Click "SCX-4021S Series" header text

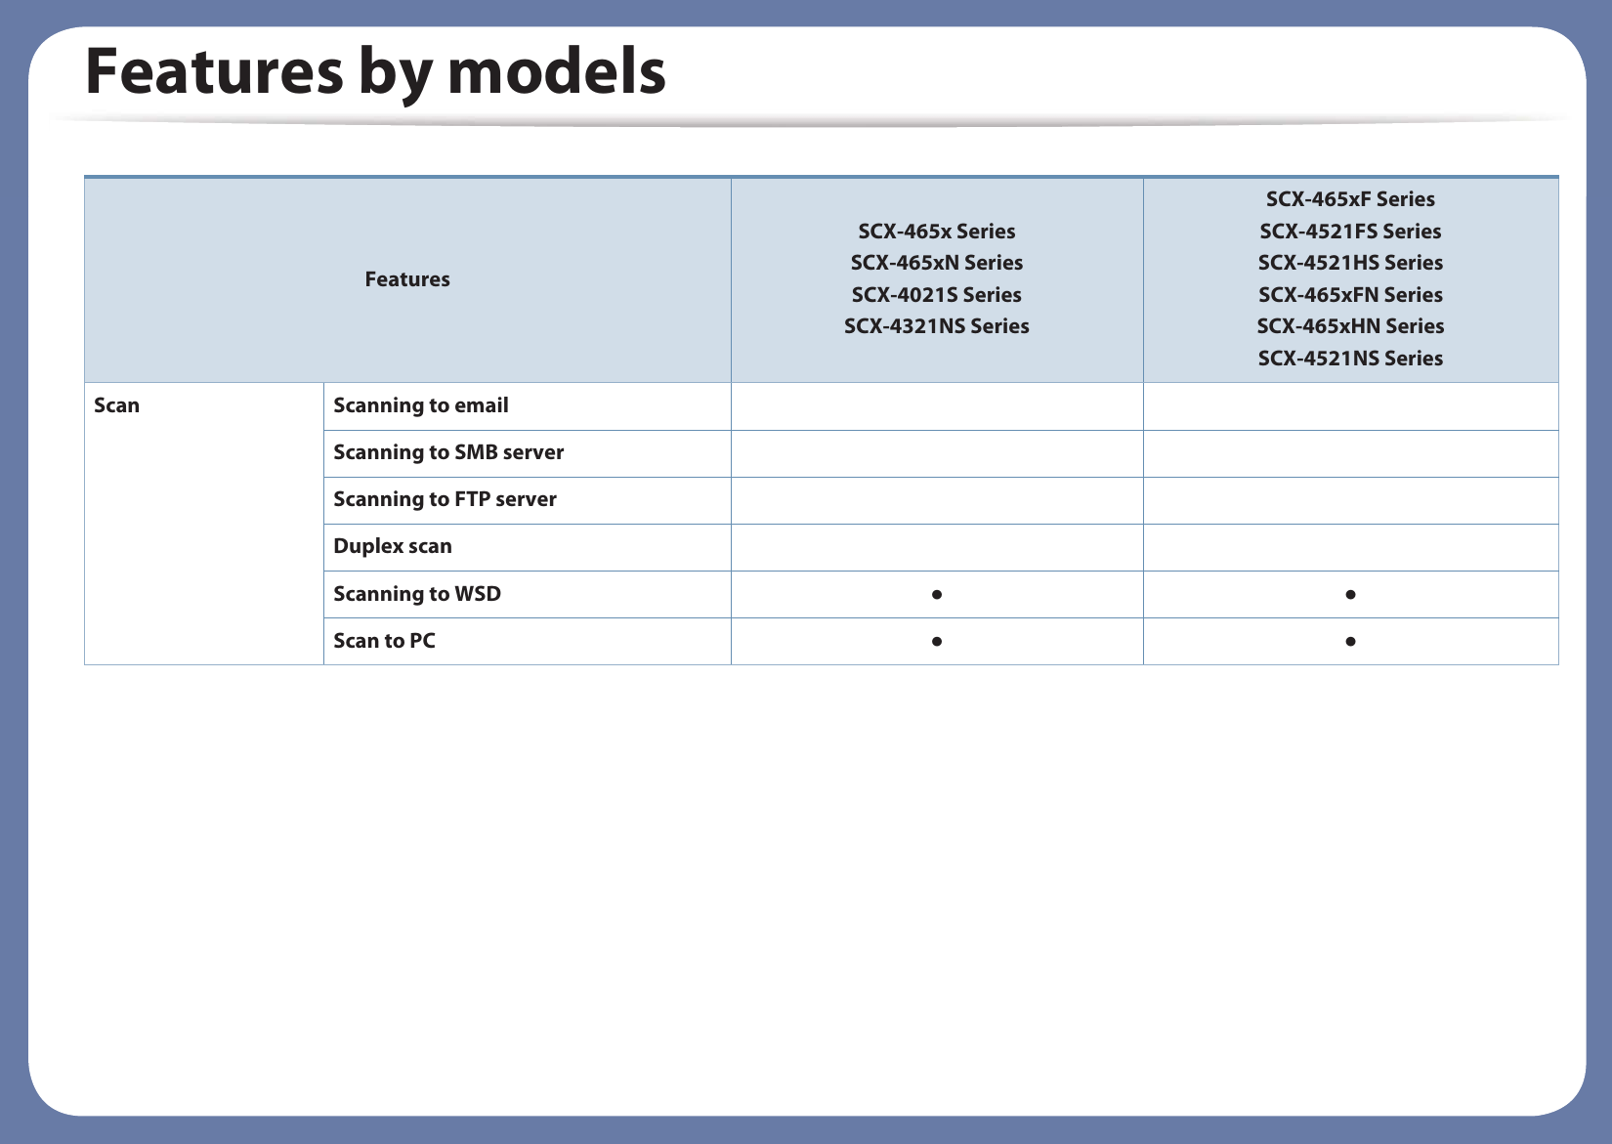[937, 295]
